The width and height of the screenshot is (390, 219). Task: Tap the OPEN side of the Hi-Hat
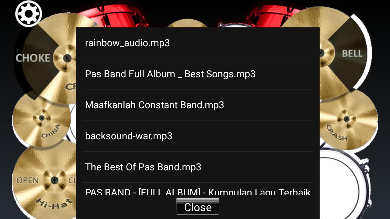27,180
